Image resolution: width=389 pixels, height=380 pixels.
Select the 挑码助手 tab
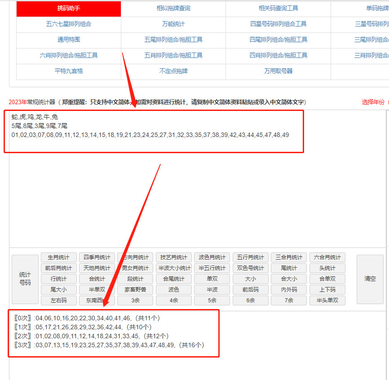(x=69, y=9)
